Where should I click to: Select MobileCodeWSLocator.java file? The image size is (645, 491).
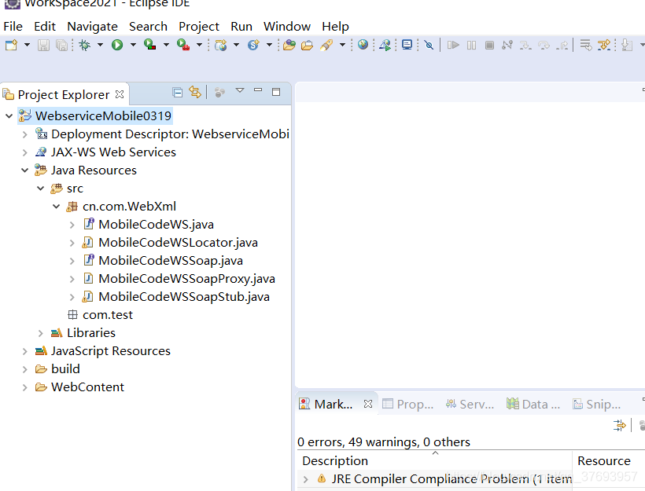(x=178, y=243)
